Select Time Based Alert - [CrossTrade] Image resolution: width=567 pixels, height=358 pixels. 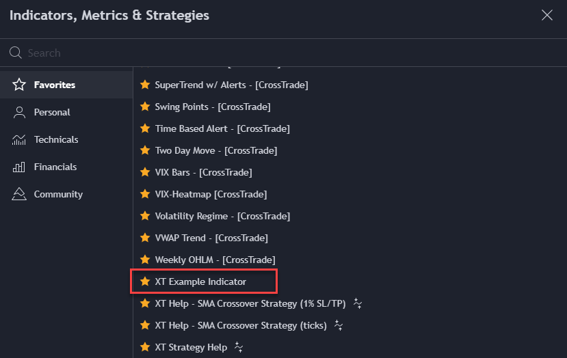(222, 129)
